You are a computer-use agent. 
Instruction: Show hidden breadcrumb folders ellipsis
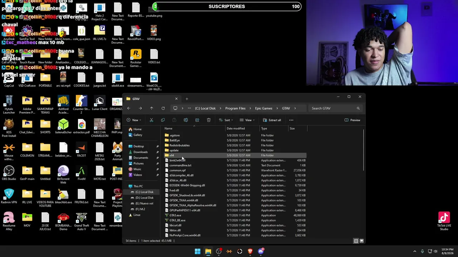coord(189,108)
